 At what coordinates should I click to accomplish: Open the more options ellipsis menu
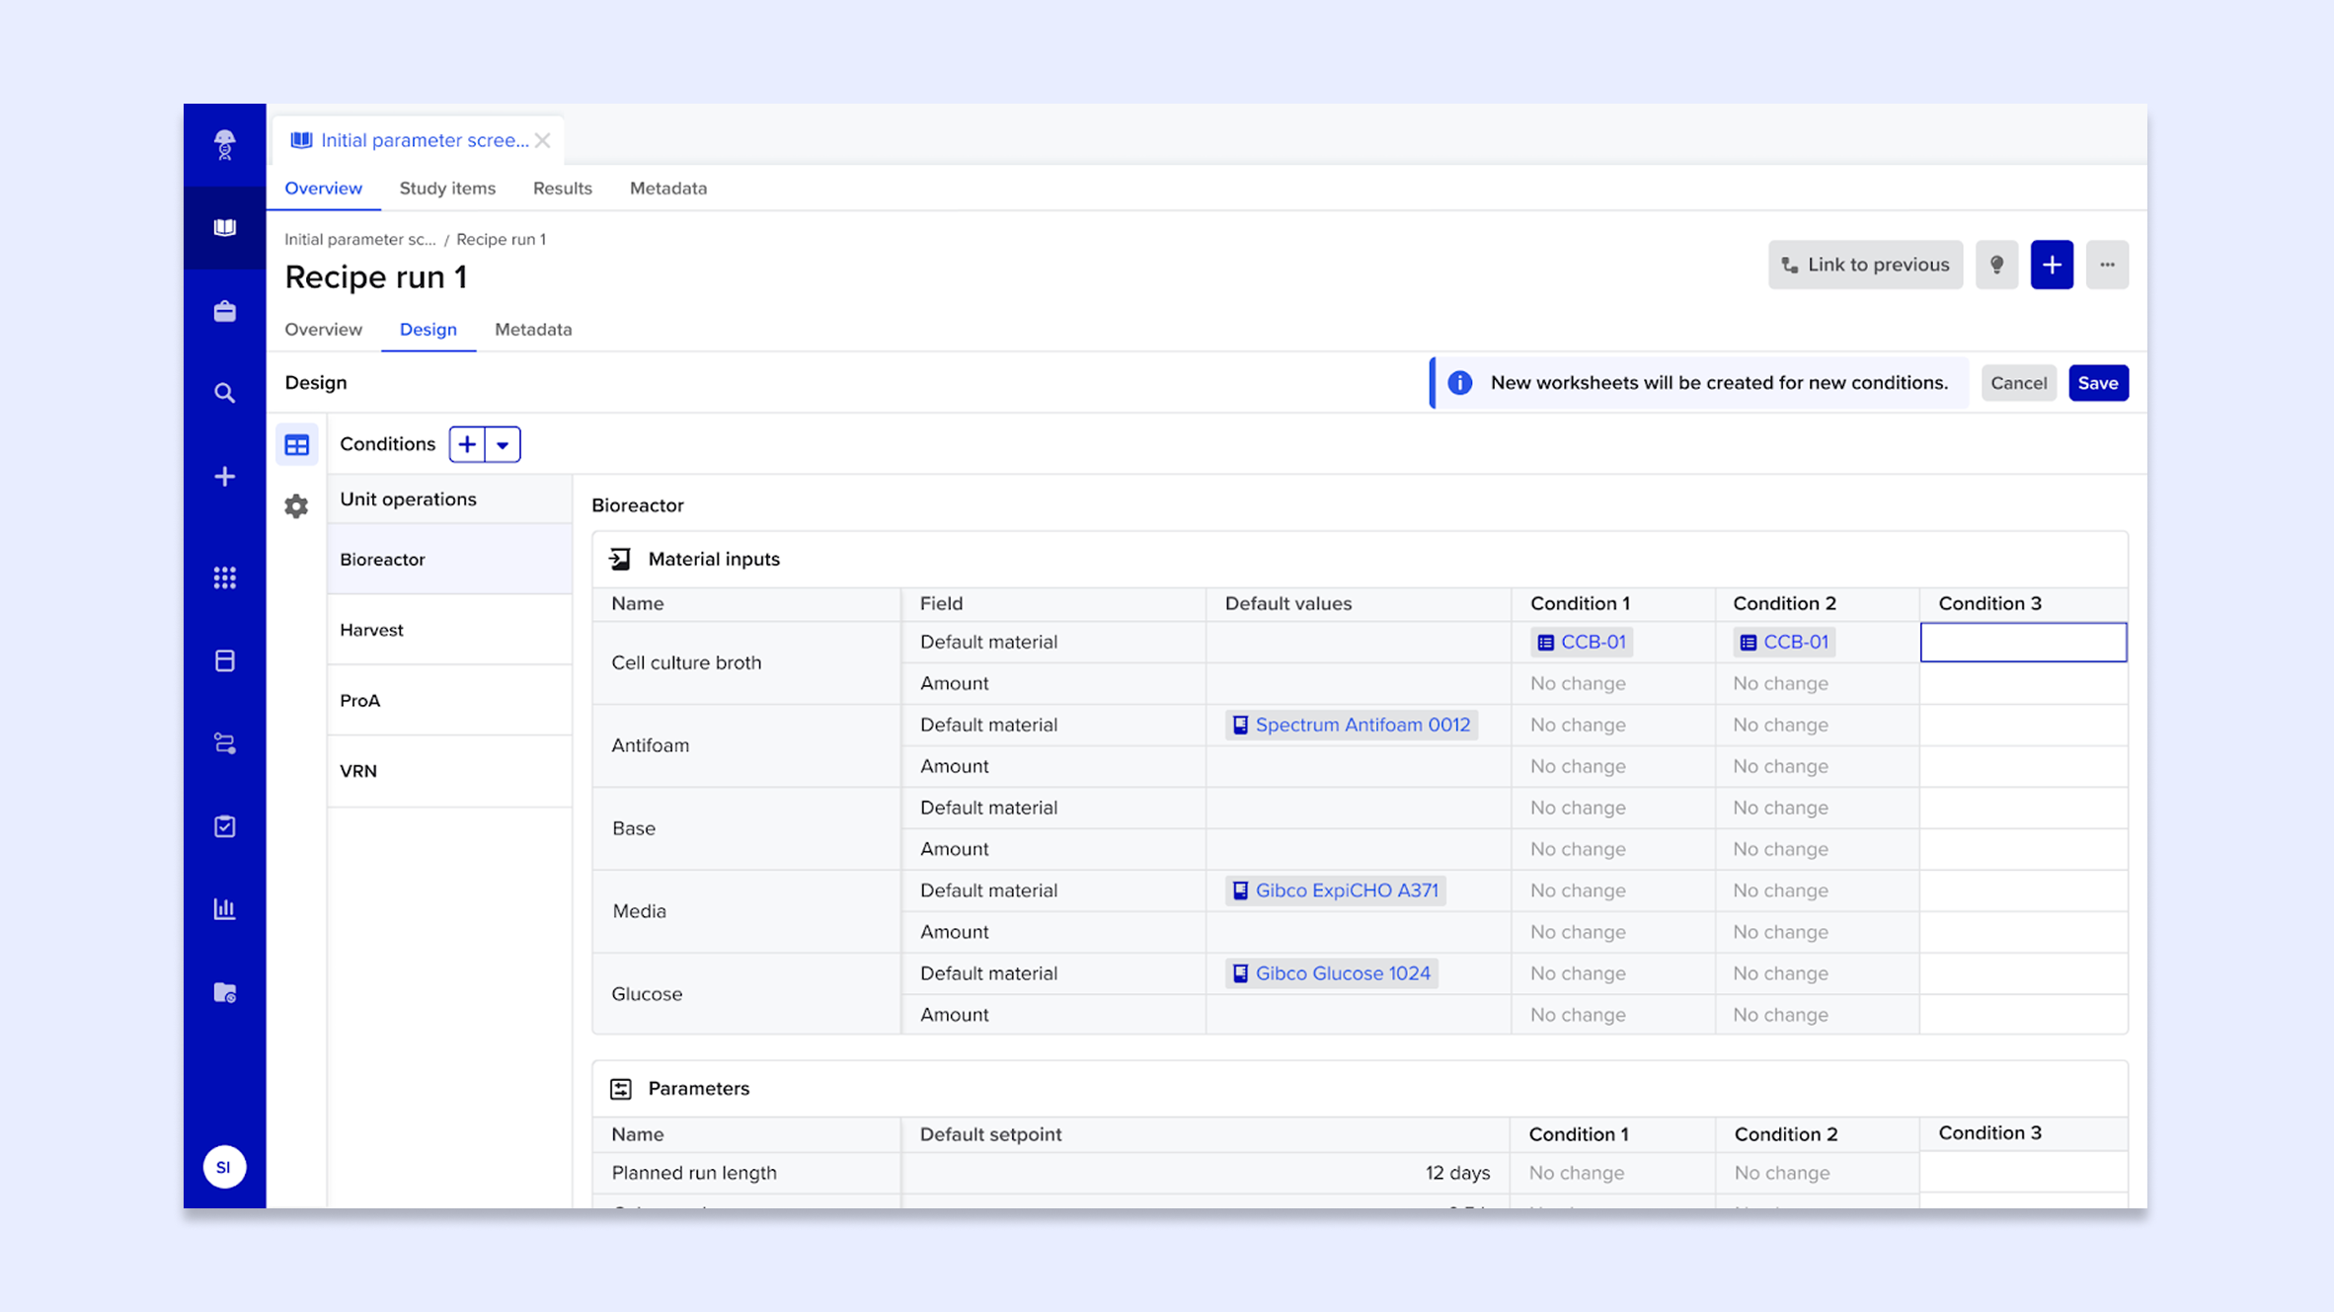tap(2107, 265)
